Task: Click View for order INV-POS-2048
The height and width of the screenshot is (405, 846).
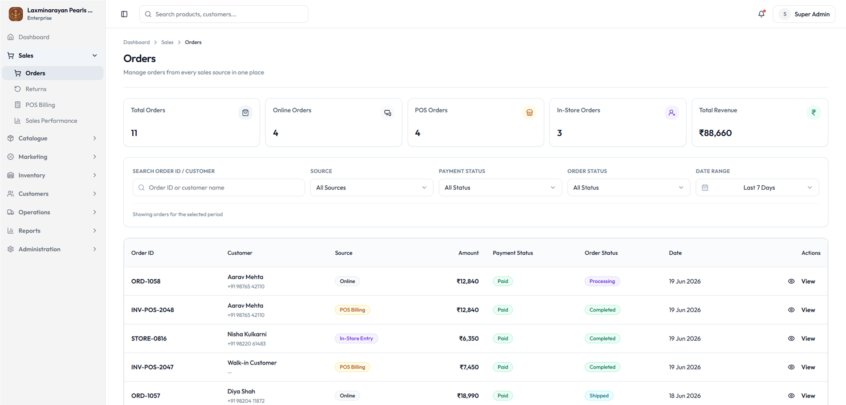Action: coord(808,310)
